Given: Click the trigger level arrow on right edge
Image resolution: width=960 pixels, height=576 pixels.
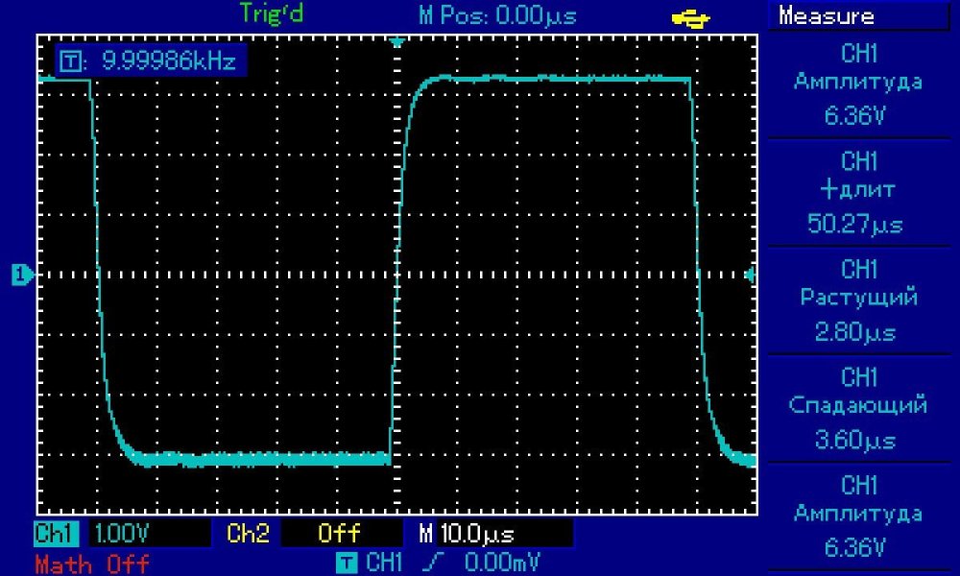Looking at the screenshot, I should [x=751, y=276].
